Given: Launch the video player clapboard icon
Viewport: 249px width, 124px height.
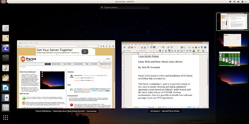Looking at the screenshot, I should [x=6, y=78].
